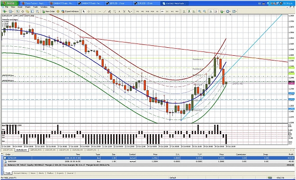
Task: Select the second buy order row
Action: point(149,162)
